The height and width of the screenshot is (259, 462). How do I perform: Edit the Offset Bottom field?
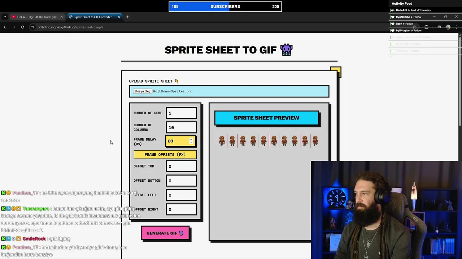pos(181,181)
